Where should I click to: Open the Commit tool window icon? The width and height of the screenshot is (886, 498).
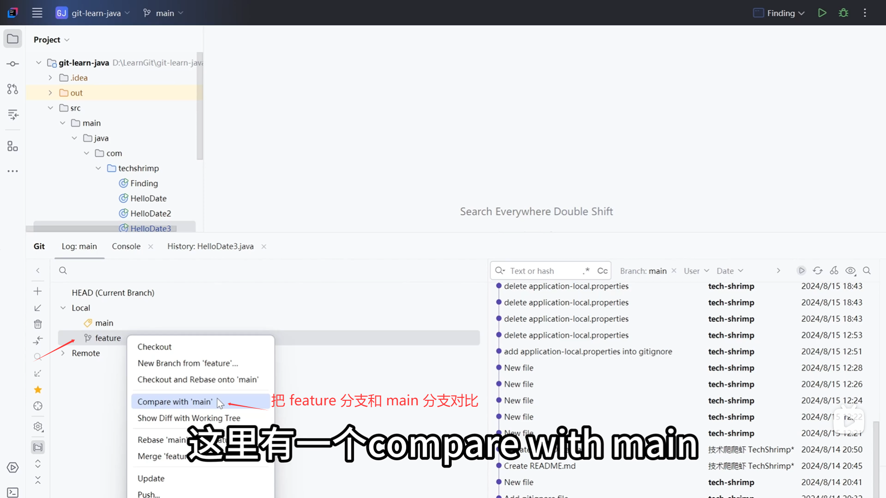[x=13, y=64]
